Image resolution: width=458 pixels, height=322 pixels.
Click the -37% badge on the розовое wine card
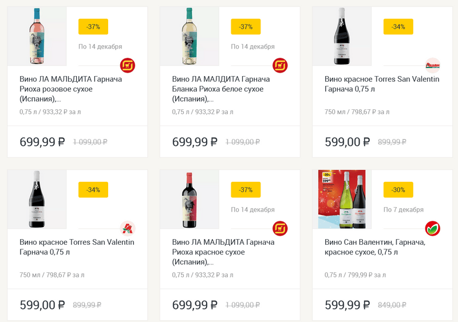point(93,27)
